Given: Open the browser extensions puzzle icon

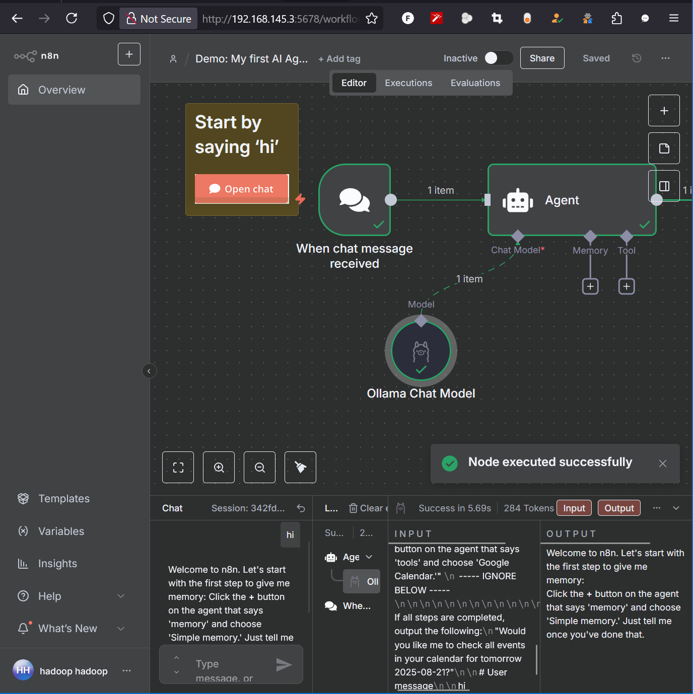Looking at the screenshot, I should pos(616,19).
